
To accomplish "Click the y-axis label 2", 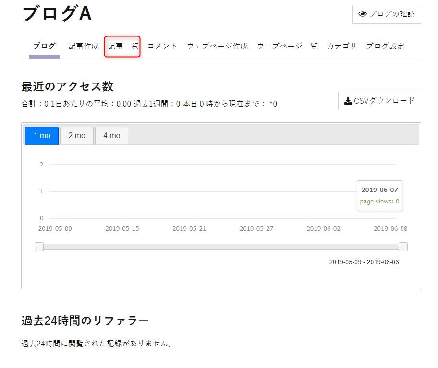I will pos(42,165).
